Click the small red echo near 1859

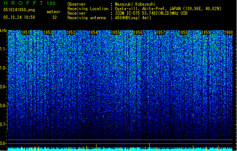click(x=218, y=117)
